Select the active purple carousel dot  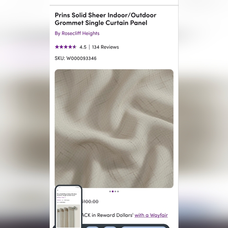pyautogui.click(x=113, y=191)
